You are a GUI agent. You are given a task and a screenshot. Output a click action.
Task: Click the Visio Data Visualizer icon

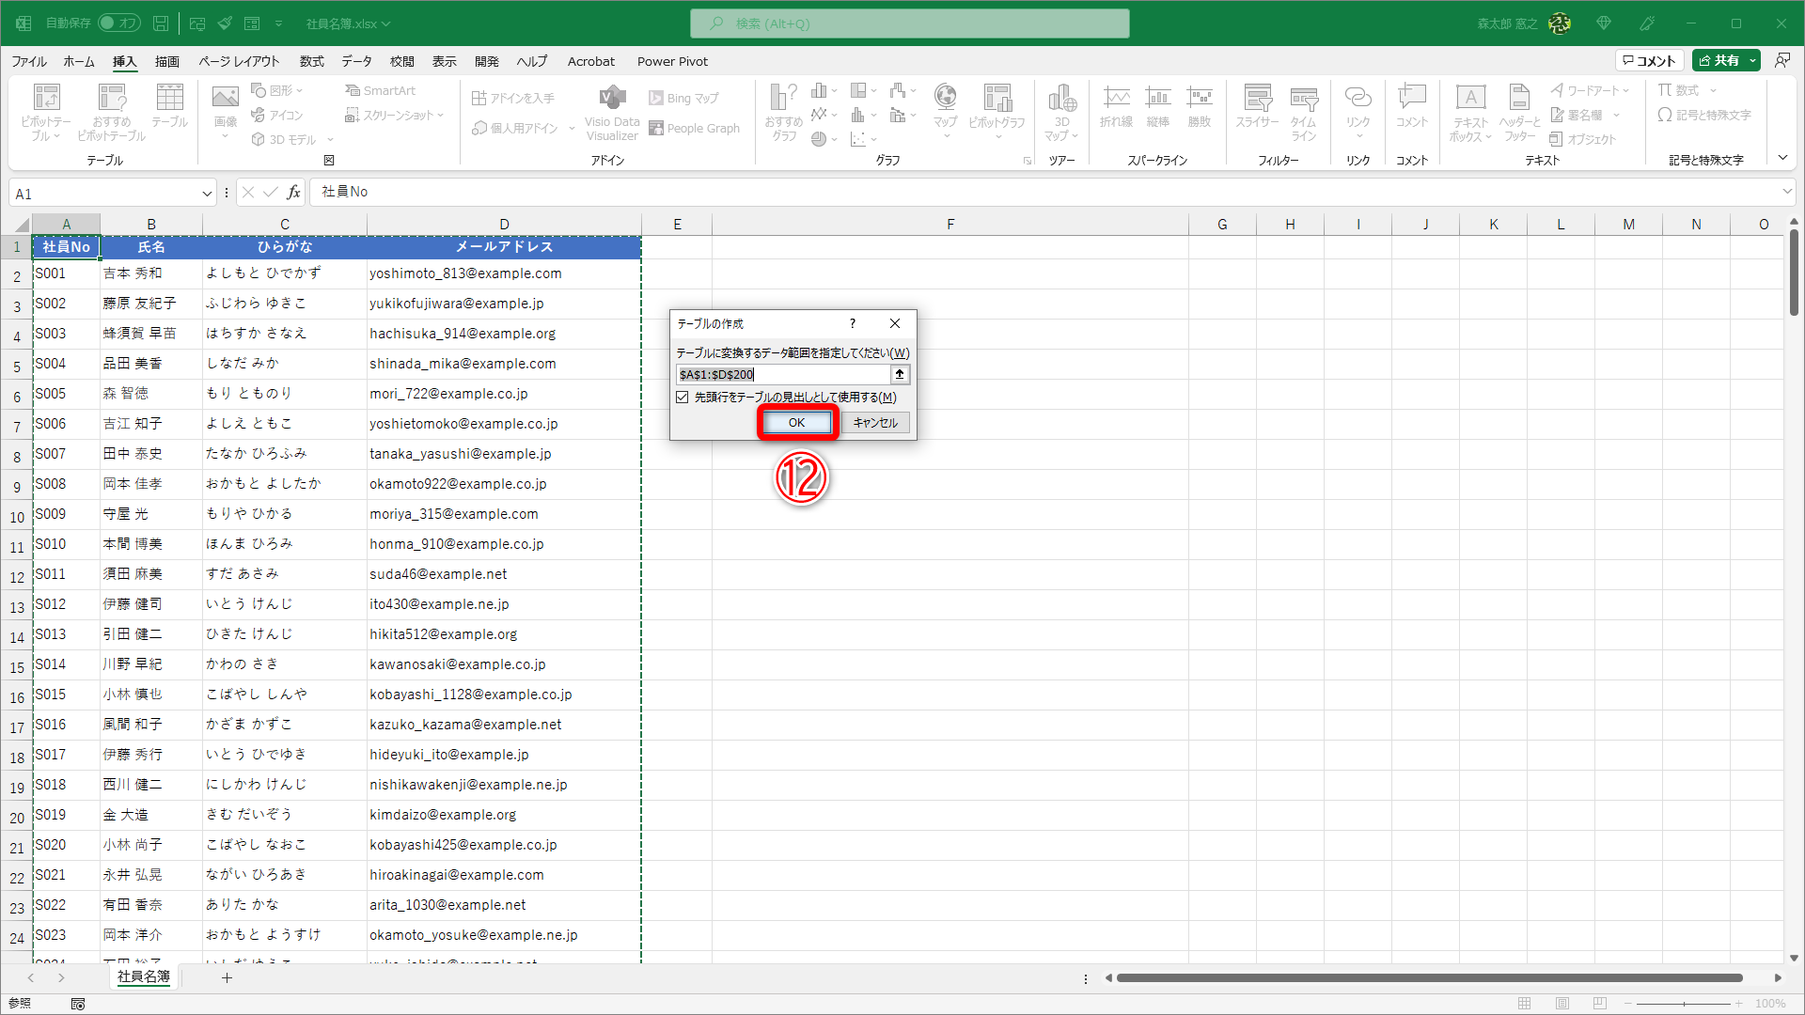point(611,111)
